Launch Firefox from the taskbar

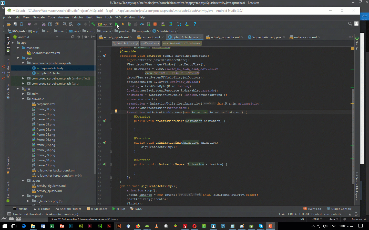[138, 226]
